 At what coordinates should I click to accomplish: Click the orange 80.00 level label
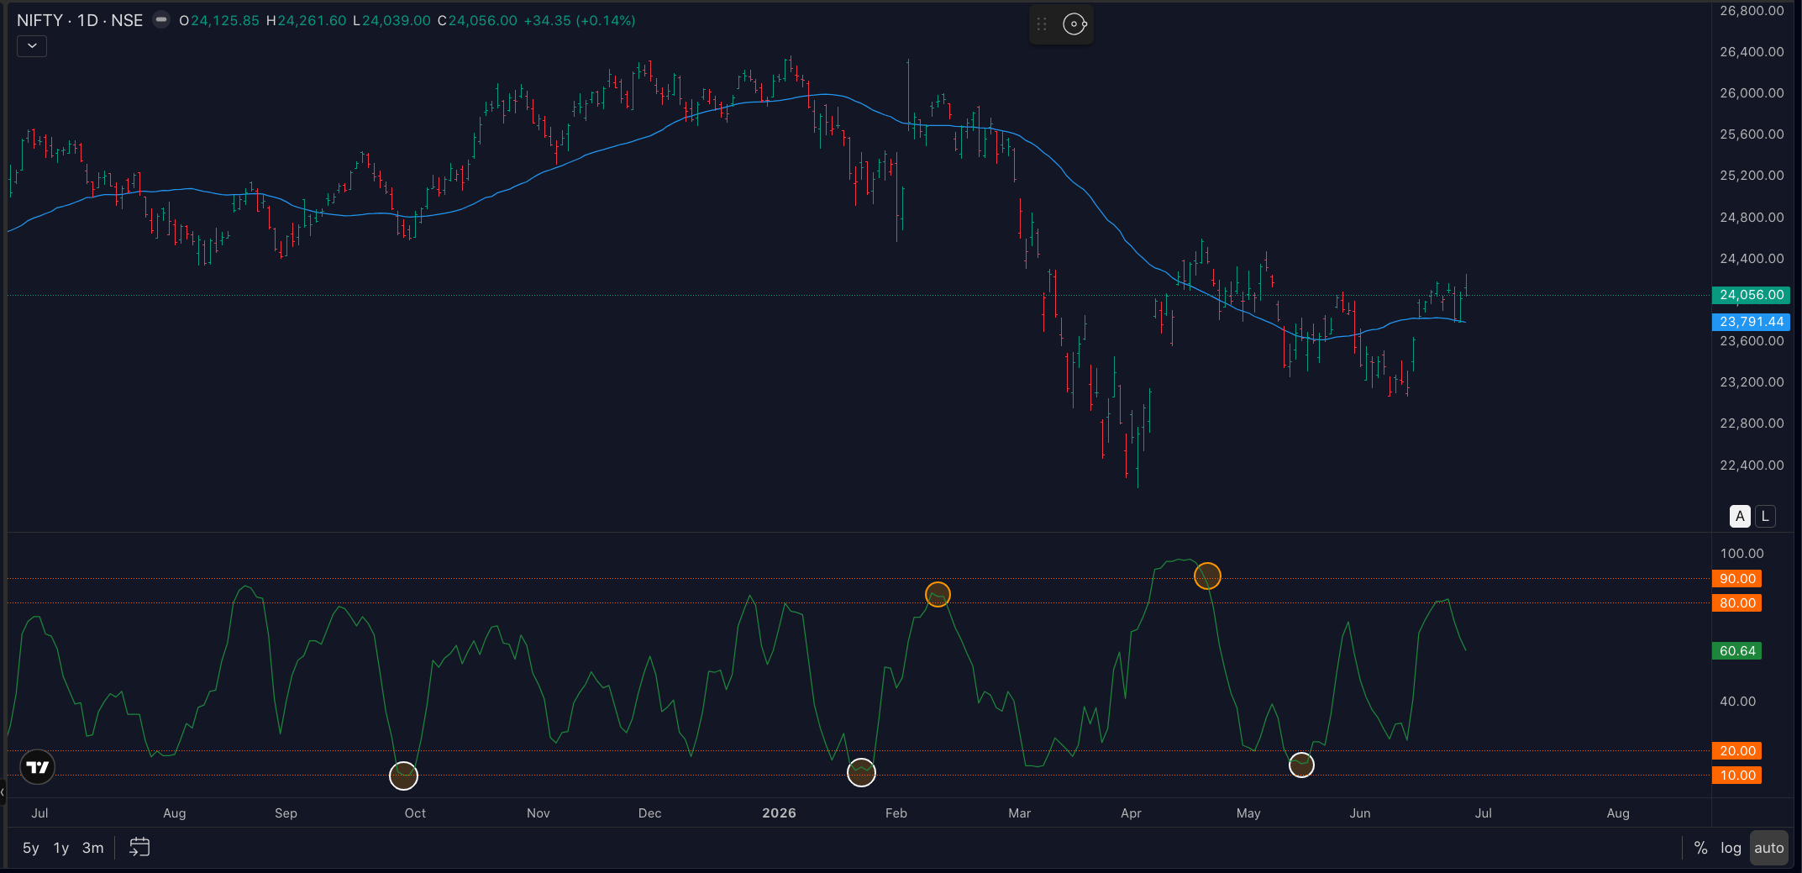tap(1737, 603)
